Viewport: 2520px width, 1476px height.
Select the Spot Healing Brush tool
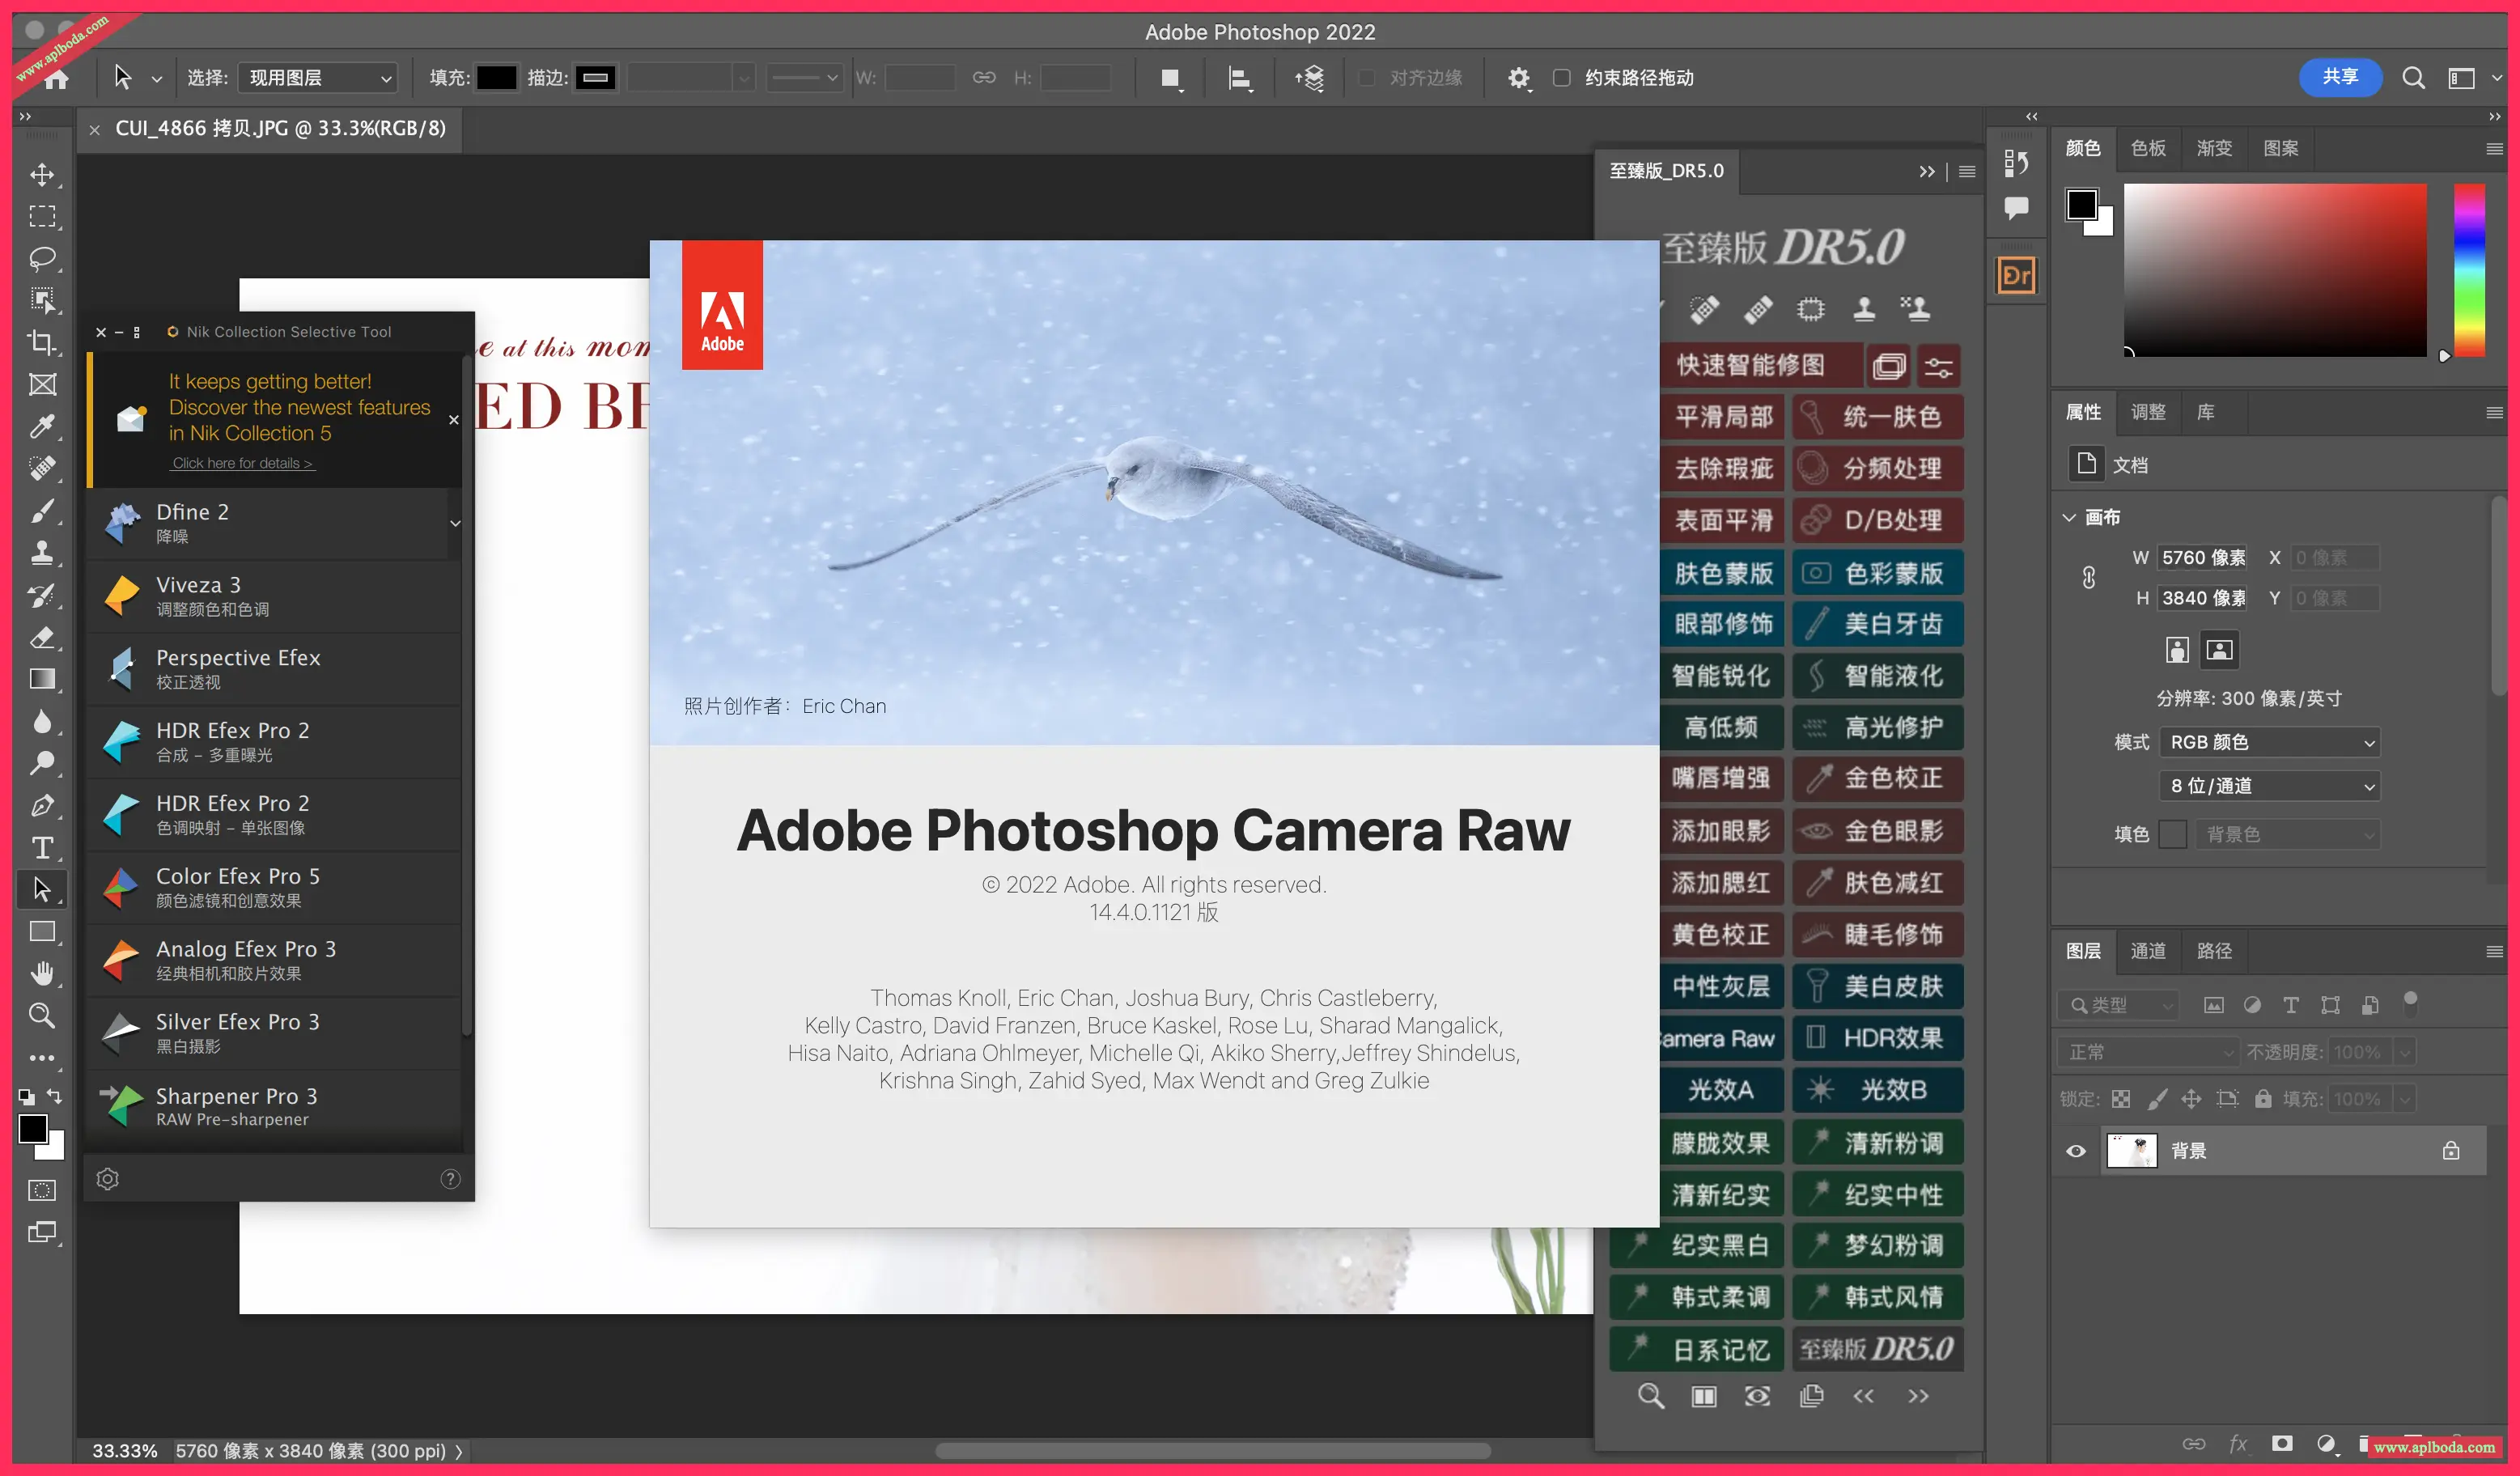pyautogui.click(x=42, y=468)
